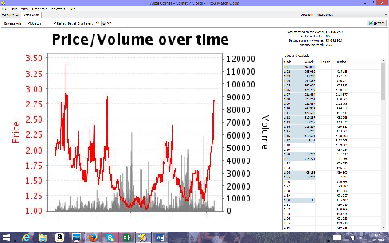Change the DEU input language

point(362,238)
